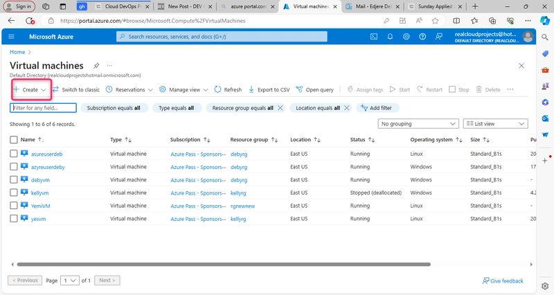Screen dimensions: 554x295
Task: Switch to Sunday Applied tab
Action: (435, 7)
